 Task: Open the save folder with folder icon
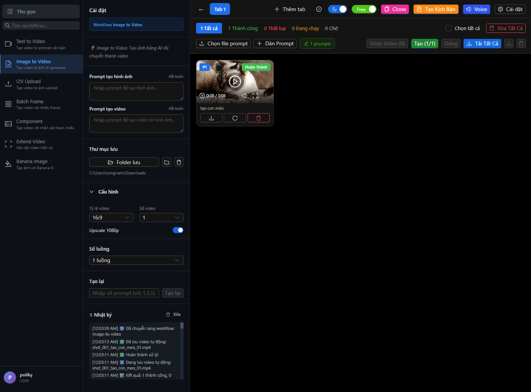pyautogui.click(x=167, y=162)
